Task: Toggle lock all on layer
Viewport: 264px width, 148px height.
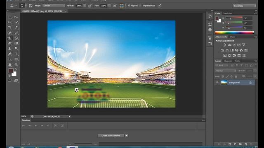Action: pos(236,76)
